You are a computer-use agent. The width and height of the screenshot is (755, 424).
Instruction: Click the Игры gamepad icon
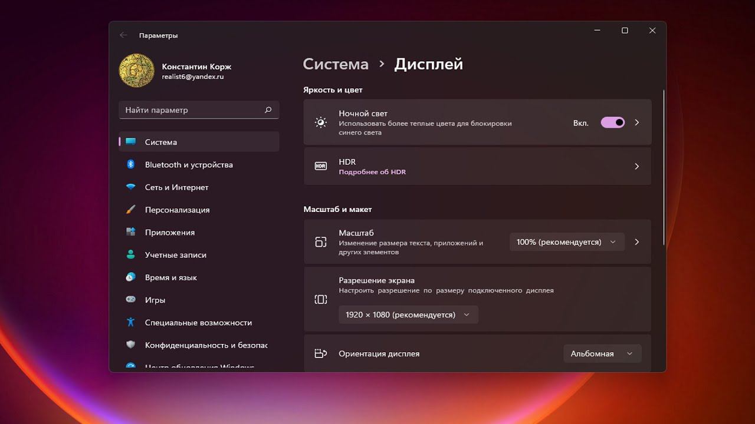(x=131, y=300)
